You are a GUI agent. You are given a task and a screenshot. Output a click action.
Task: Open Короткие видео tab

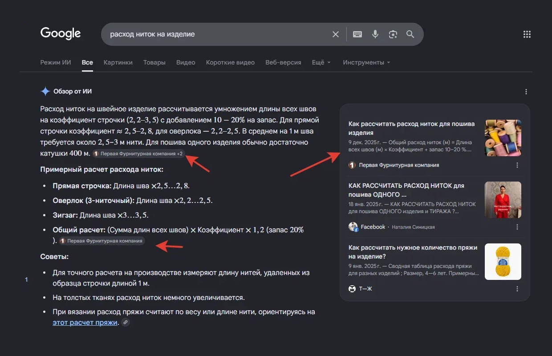(230, 62)
